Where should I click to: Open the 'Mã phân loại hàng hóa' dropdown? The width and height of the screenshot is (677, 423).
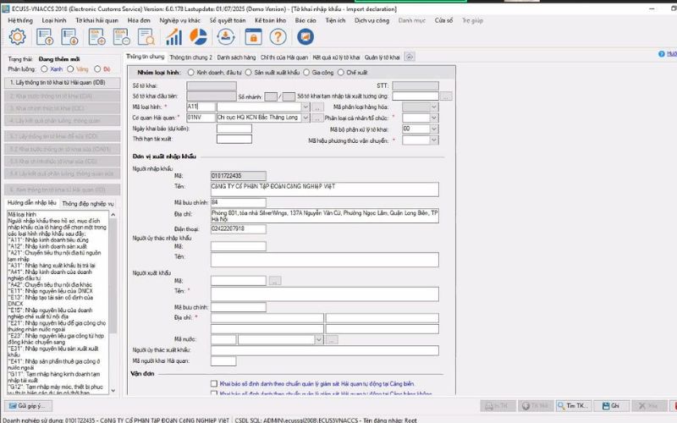(x=434, y=106)
